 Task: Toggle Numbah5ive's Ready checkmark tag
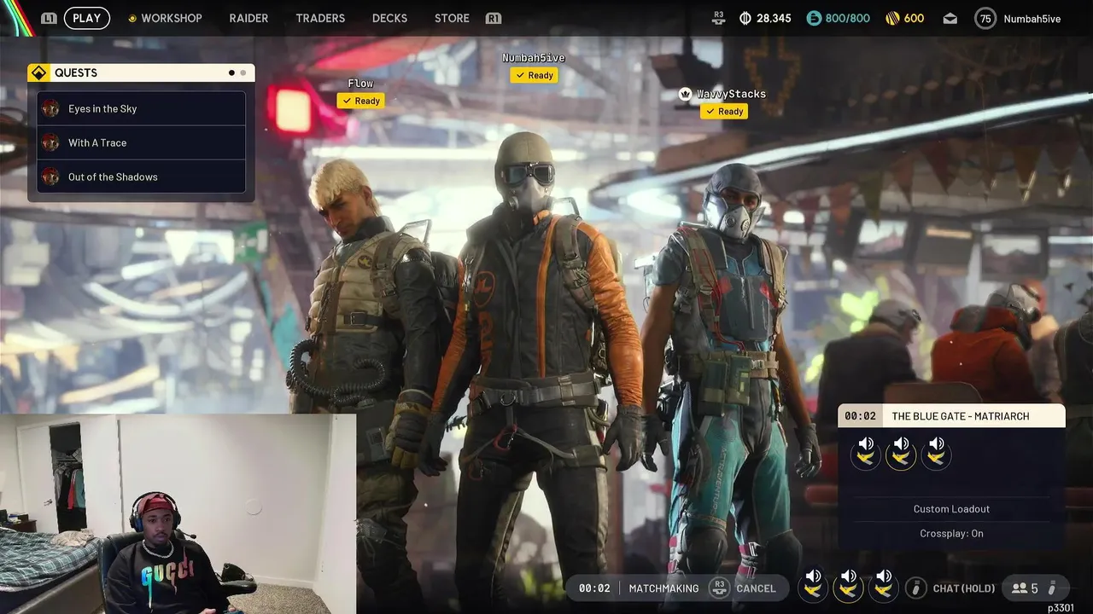click(534, 75)
